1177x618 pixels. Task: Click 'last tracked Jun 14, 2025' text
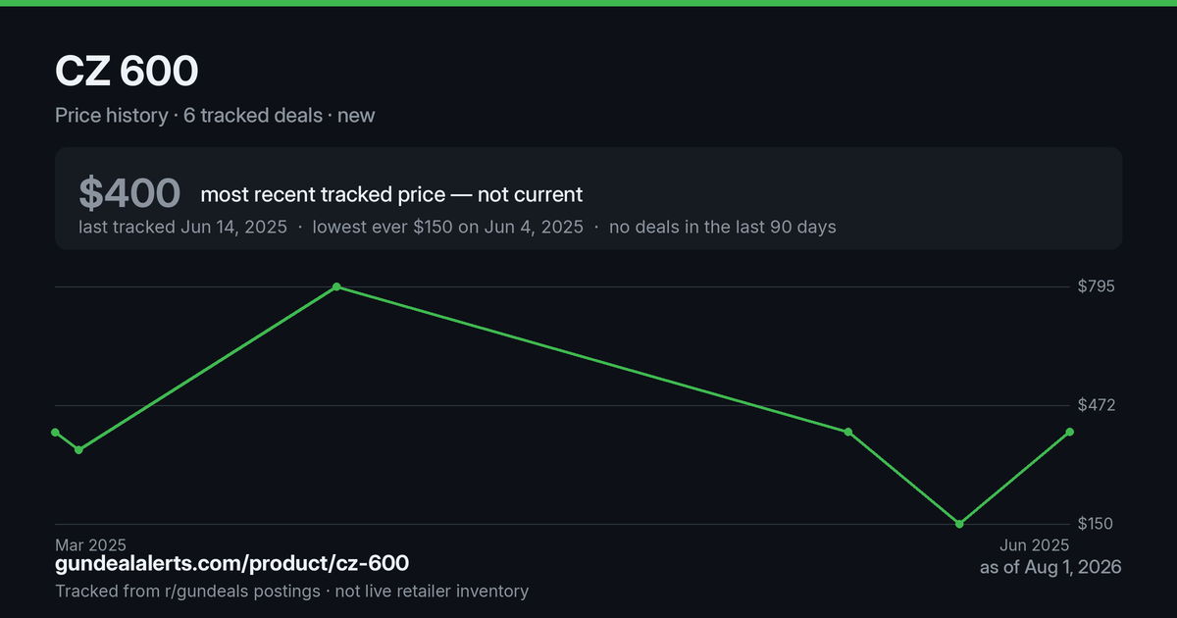182,227
